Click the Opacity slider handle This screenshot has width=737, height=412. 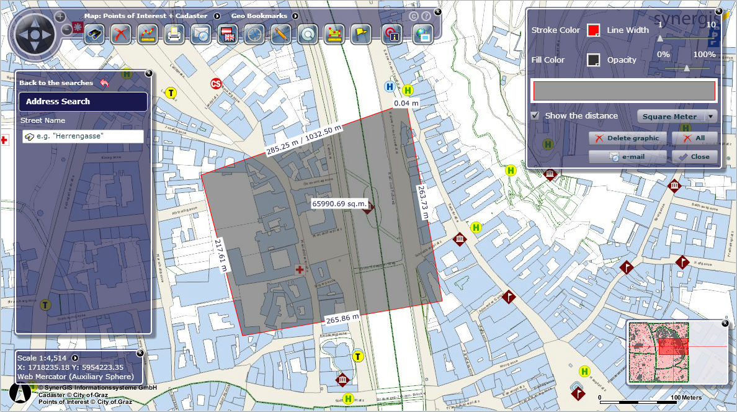tap(686, 68)
